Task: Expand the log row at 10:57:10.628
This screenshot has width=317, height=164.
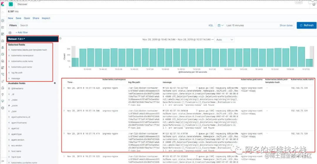Action: pyautogui.click(x=64, y=88)
